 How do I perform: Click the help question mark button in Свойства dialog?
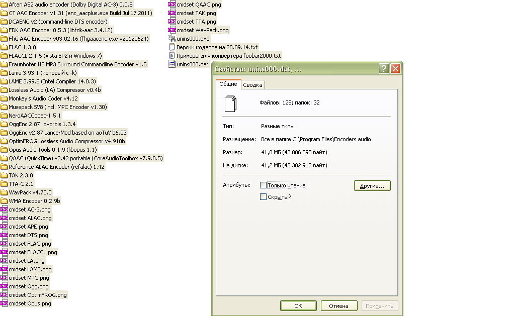384,69
